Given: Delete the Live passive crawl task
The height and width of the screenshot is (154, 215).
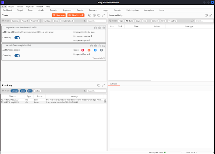Looking at the screenshot, I should pos(104,28).
